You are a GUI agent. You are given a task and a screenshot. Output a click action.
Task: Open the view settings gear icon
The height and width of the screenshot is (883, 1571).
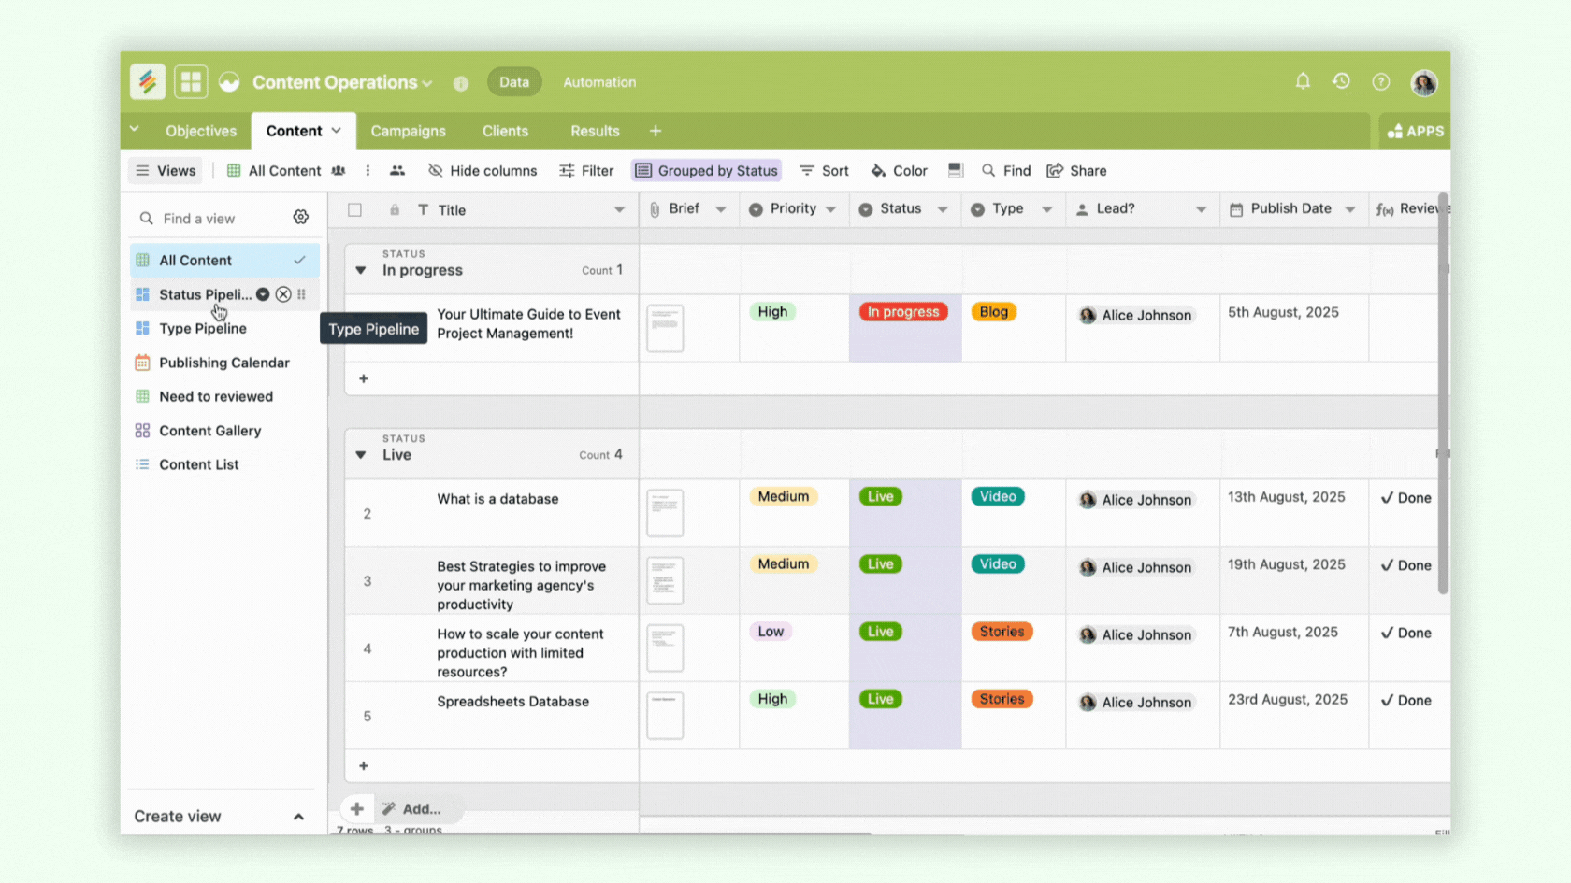300,217
